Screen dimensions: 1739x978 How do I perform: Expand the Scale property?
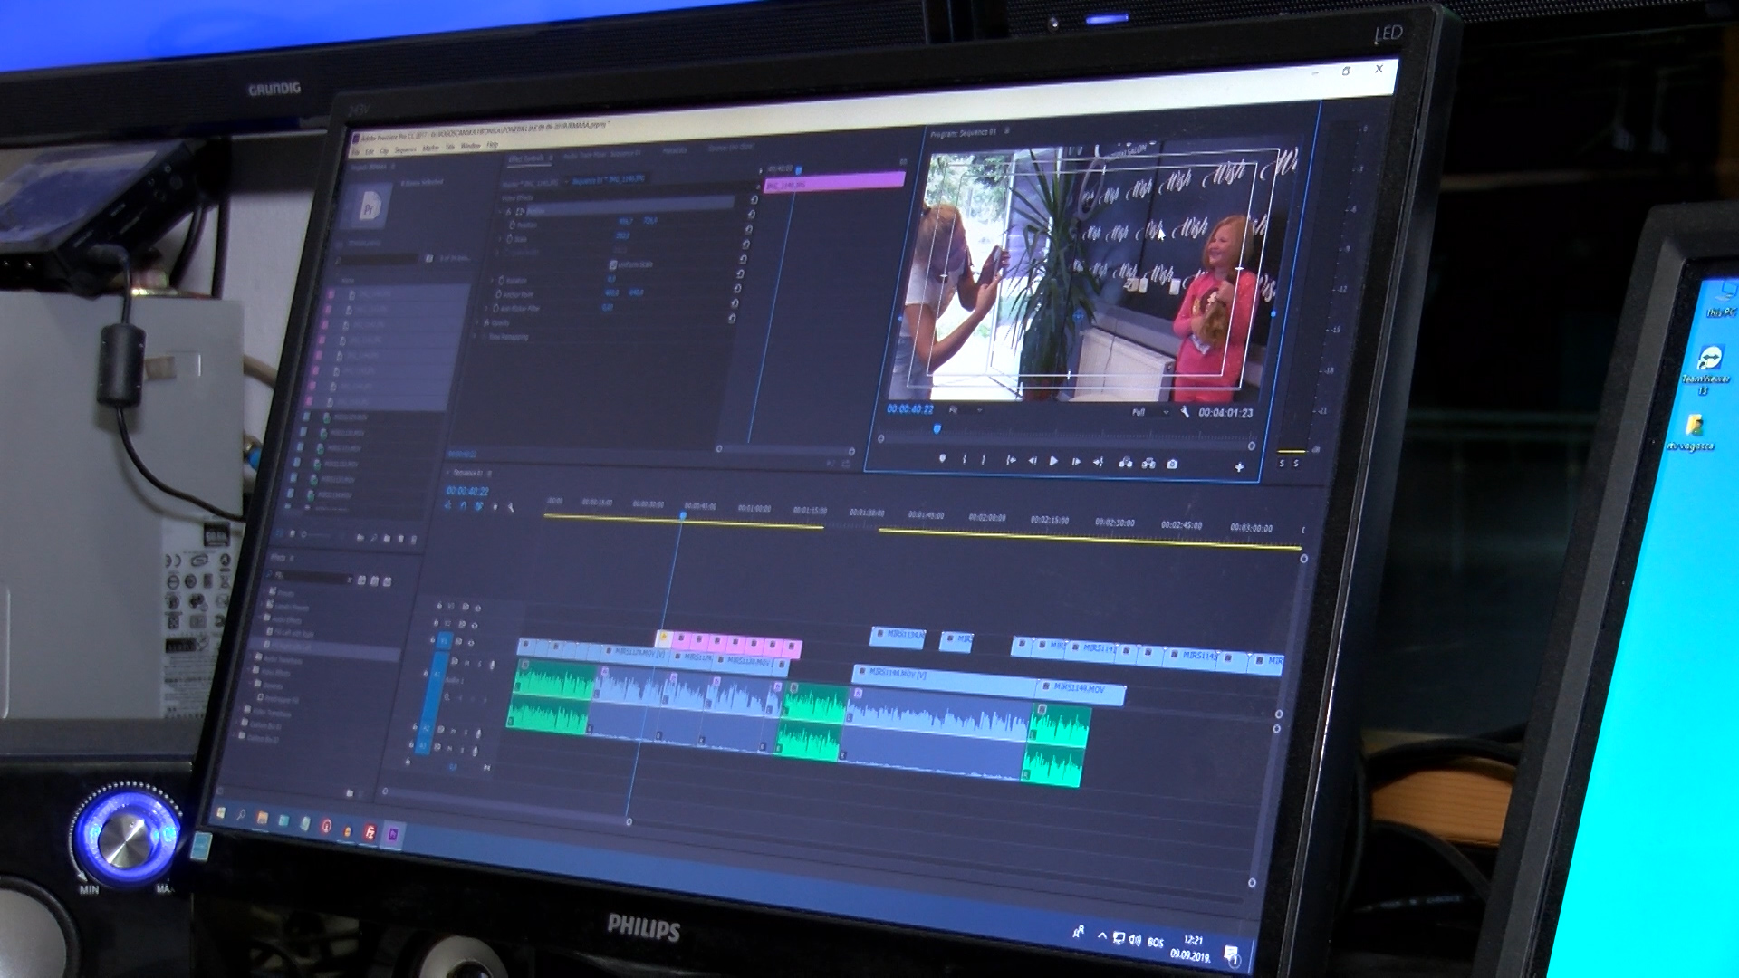(501, 239)
